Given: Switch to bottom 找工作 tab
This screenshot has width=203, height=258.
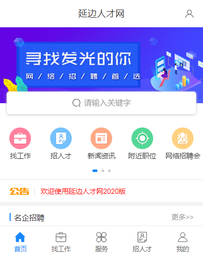Looking at the screenshot, I should tap(61, 242).
